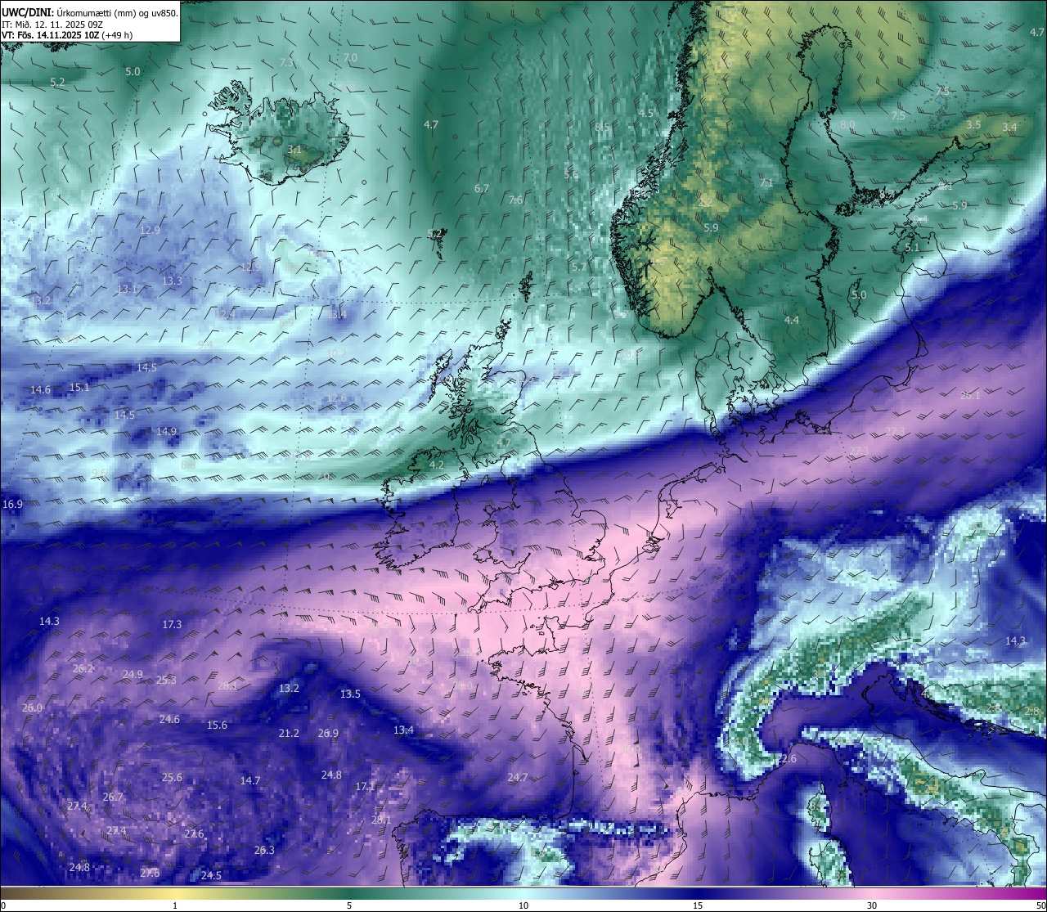Click the '7.0' value north of Iceland
1047x912 pixels.
point(350,58)
